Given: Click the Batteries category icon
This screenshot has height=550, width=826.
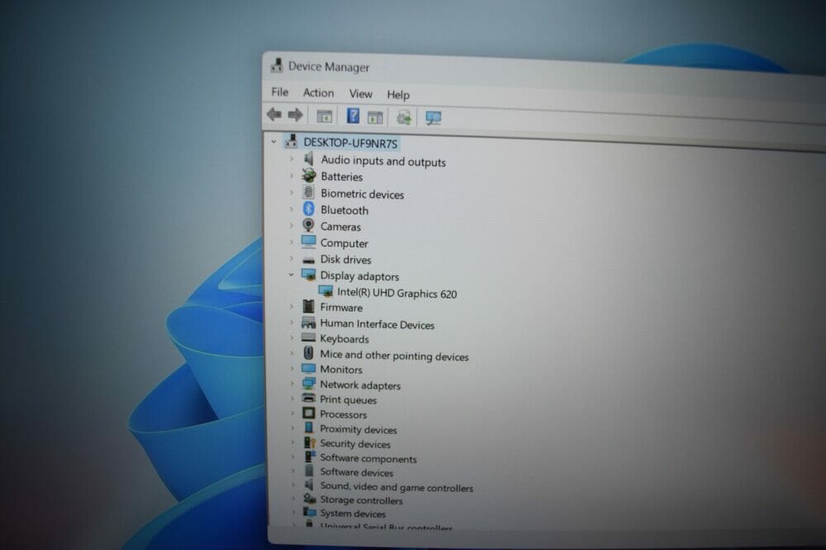Looking at the screenshot, I should (x=309, y=175).
